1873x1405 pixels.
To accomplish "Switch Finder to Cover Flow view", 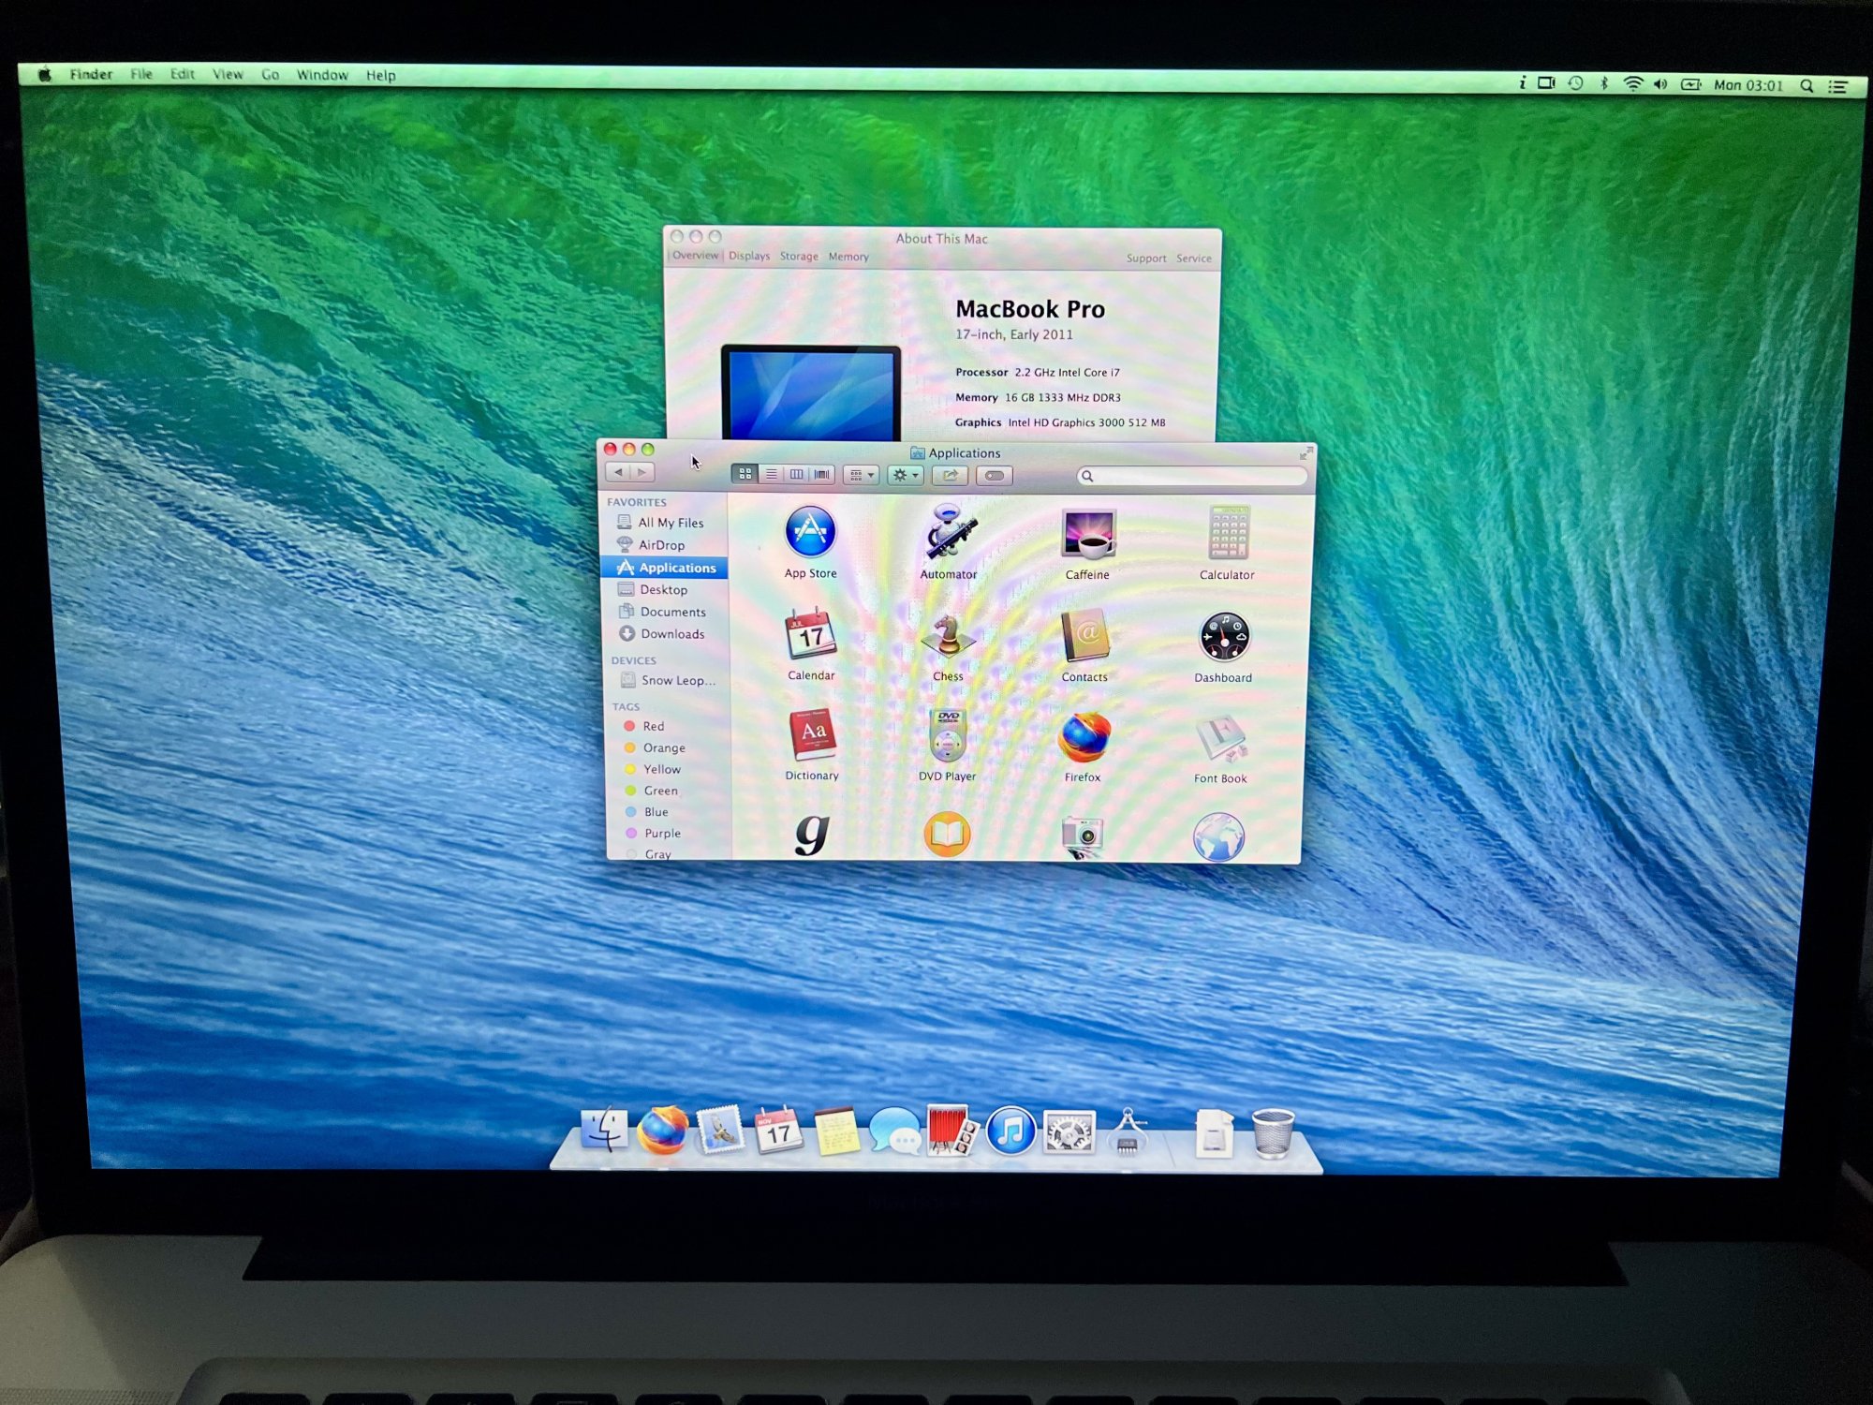I will tap(821, 475).
